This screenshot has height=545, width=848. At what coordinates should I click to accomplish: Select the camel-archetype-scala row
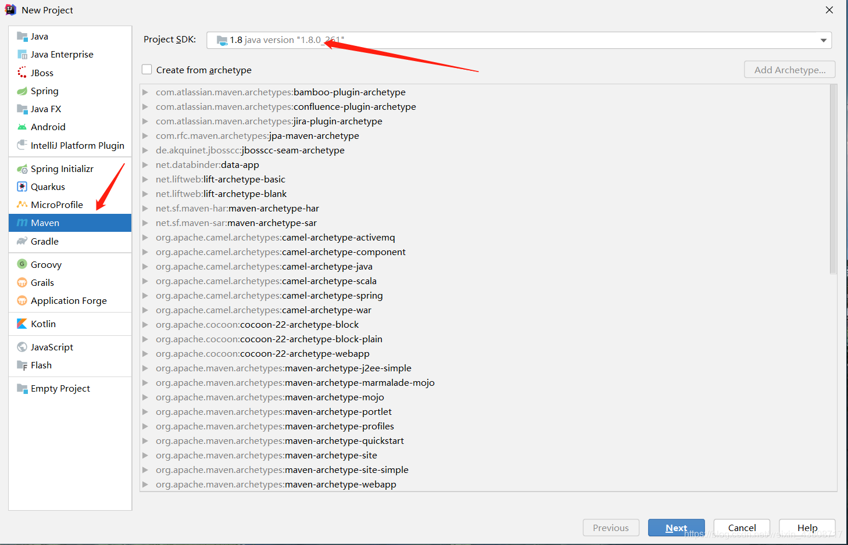[x=485, y=281]
